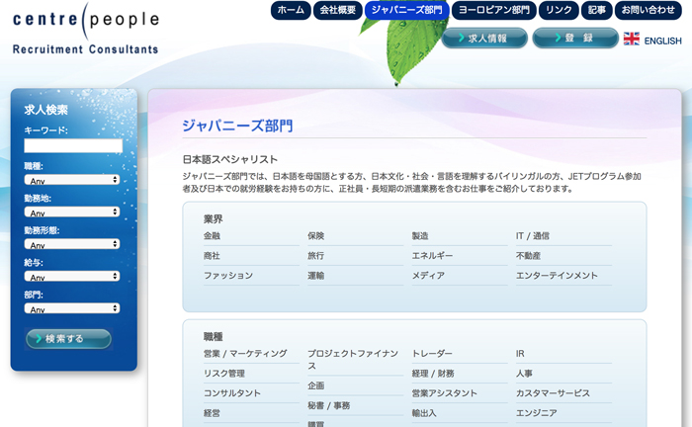Screen dimensions: 692x427
Task: Click the centre people logo
Action: (86, 29)
